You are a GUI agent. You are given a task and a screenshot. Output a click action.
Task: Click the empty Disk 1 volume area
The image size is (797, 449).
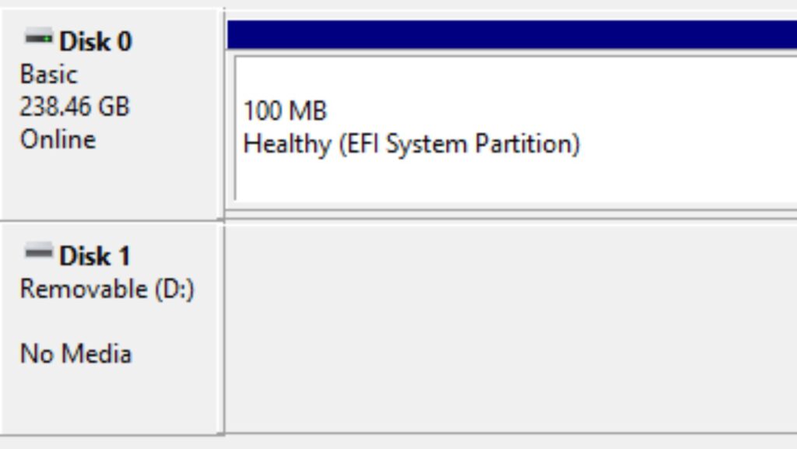(511, 327)
